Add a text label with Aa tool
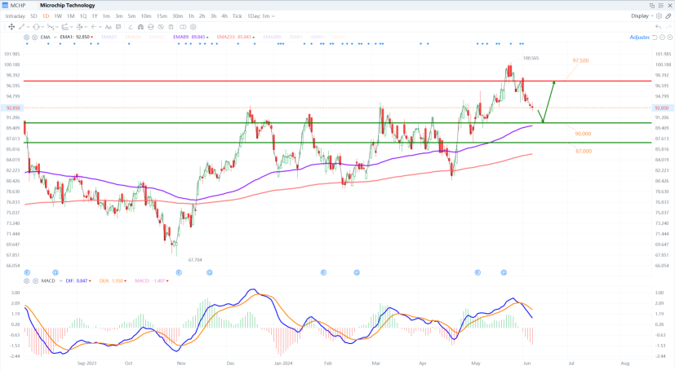 point(109,27)
